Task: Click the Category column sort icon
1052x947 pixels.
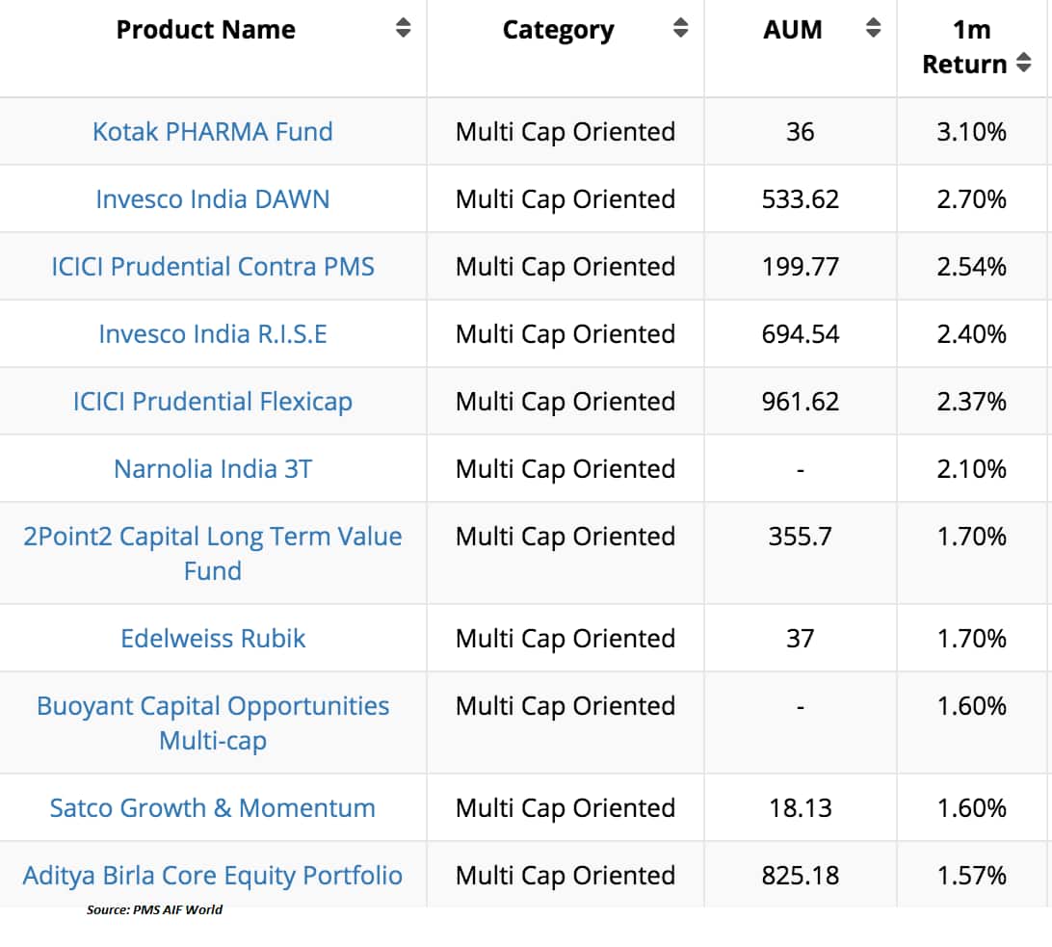Action: (x=680, y=29)
